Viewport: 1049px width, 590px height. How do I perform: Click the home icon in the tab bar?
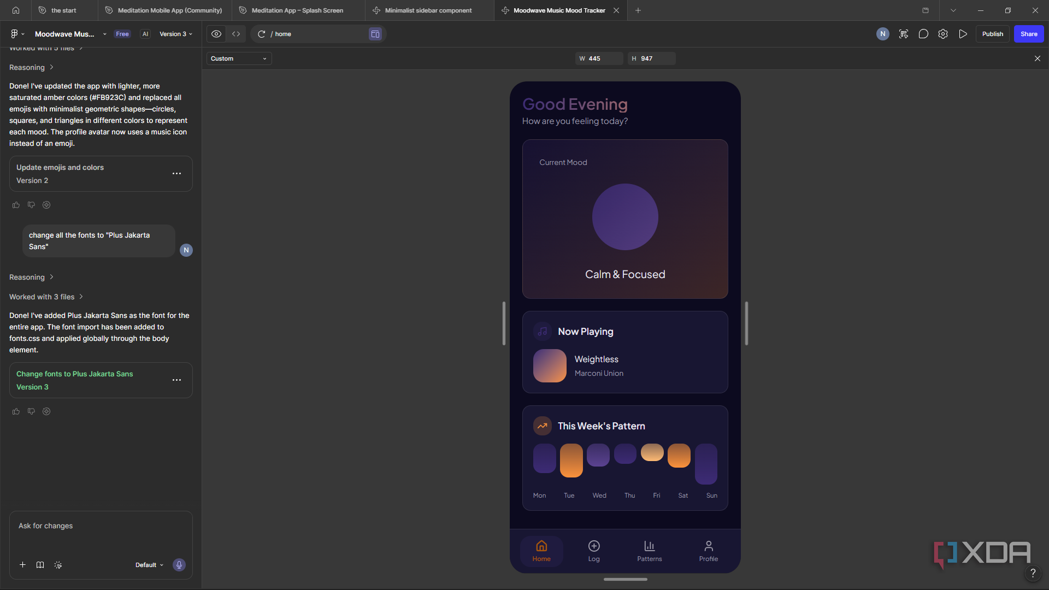pos(16,10)
